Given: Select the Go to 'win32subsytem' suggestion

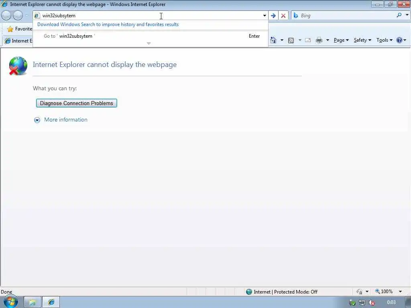Looking at the screenshot, I should [x=151, y=36].
